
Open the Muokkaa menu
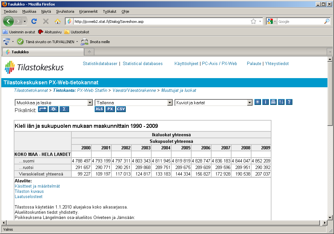(29, 11)
